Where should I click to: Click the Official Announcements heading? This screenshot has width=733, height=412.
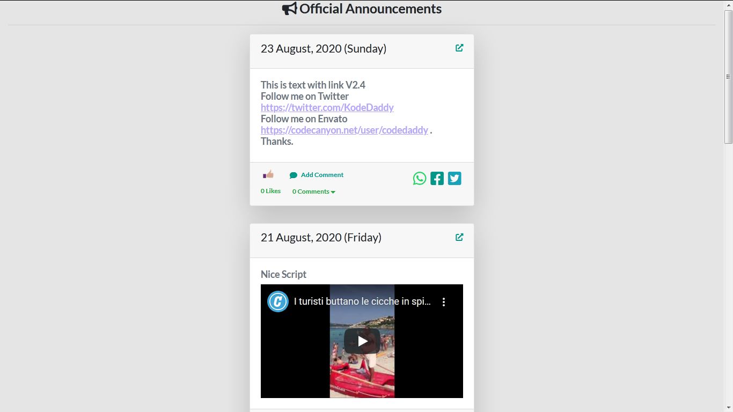coord(371,8)
